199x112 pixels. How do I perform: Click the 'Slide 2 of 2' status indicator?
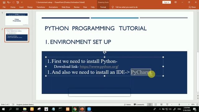tap(5, 105)
